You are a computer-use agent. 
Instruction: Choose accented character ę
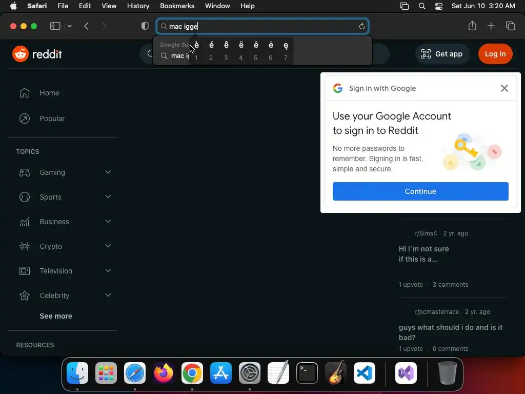[286, 51]
